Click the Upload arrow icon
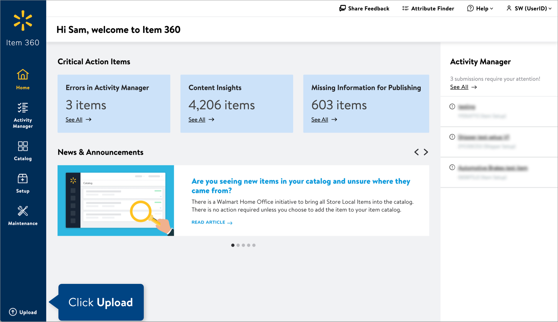The image size is (558, 322). (x=13, y=312)
